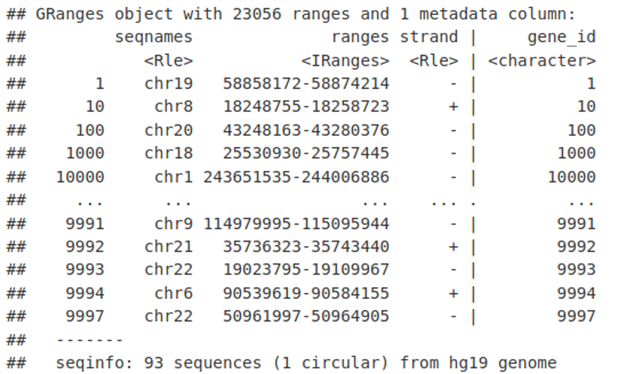The height and width of the screenshot is (374, 618).
Task: Select row name 9991
Action: (x=85, y=224)
